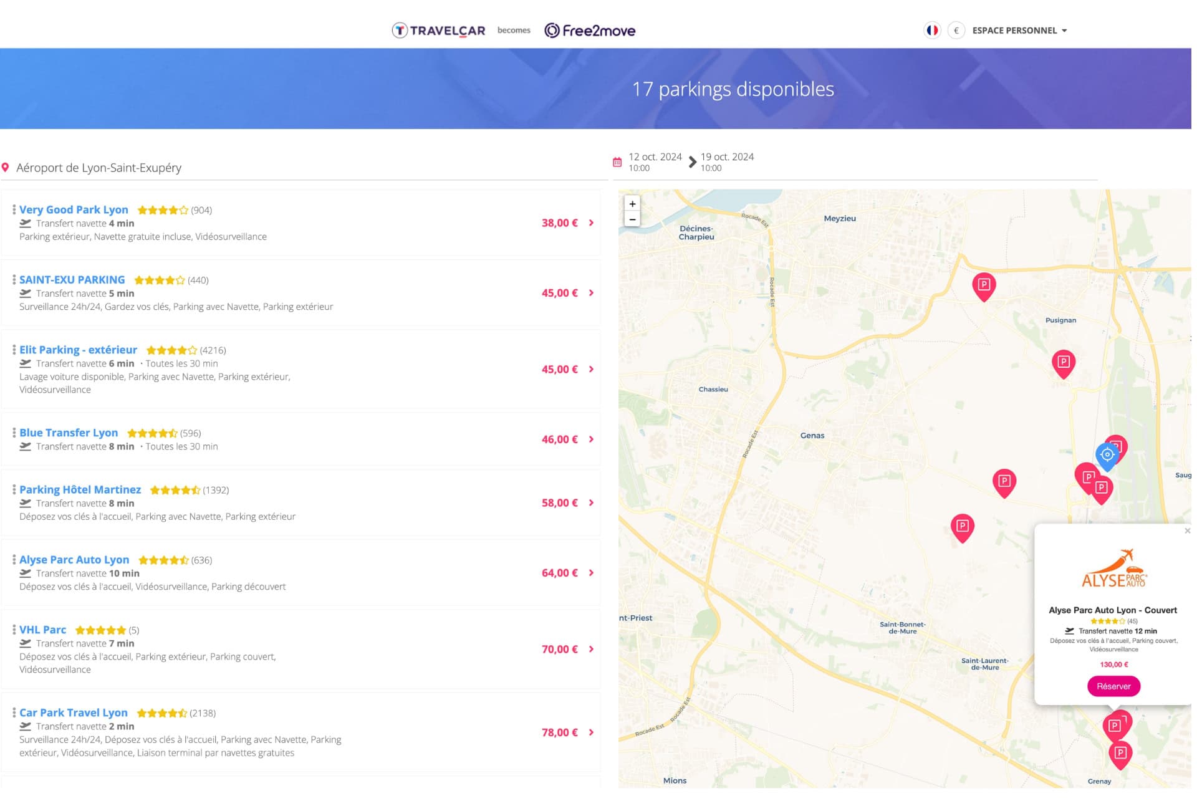Viewport: 1197px width, 801px height.
Task: Click the three-dot icon beside Very Good Park Lyon
Action: pyautogui.click(x=14, y=209)
